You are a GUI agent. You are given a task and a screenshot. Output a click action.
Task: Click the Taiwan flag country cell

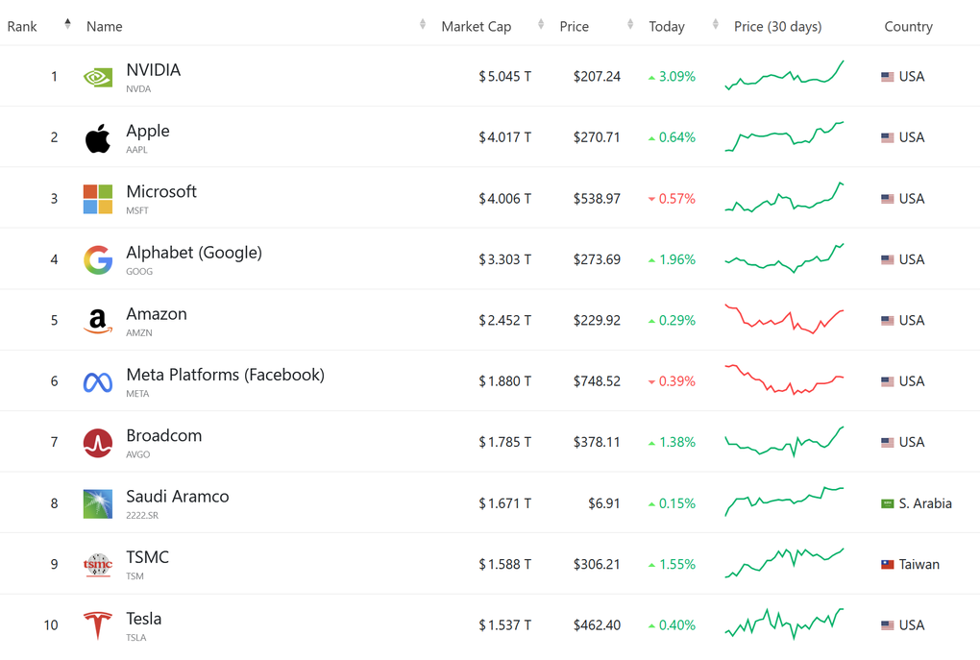[910, 565]
